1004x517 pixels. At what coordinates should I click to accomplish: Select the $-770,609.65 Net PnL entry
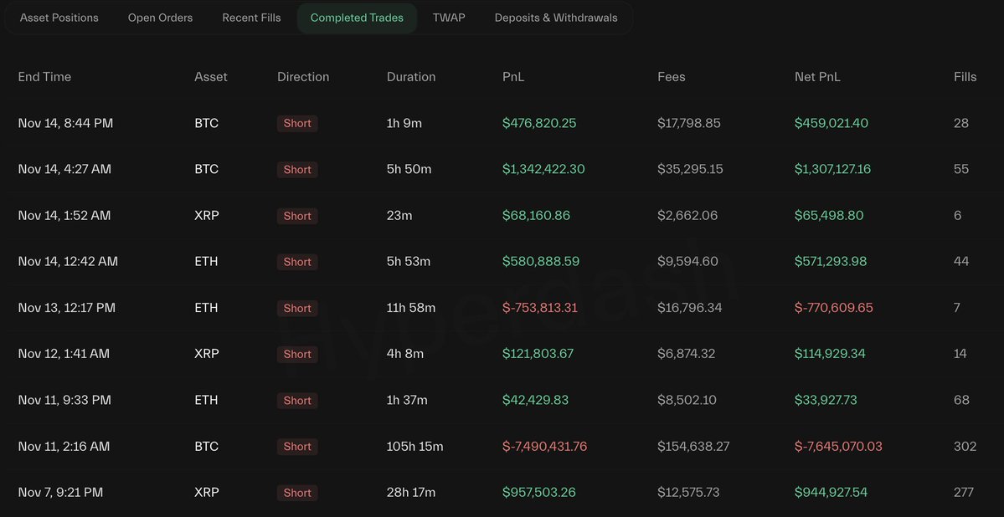click(x=834, y=308)
